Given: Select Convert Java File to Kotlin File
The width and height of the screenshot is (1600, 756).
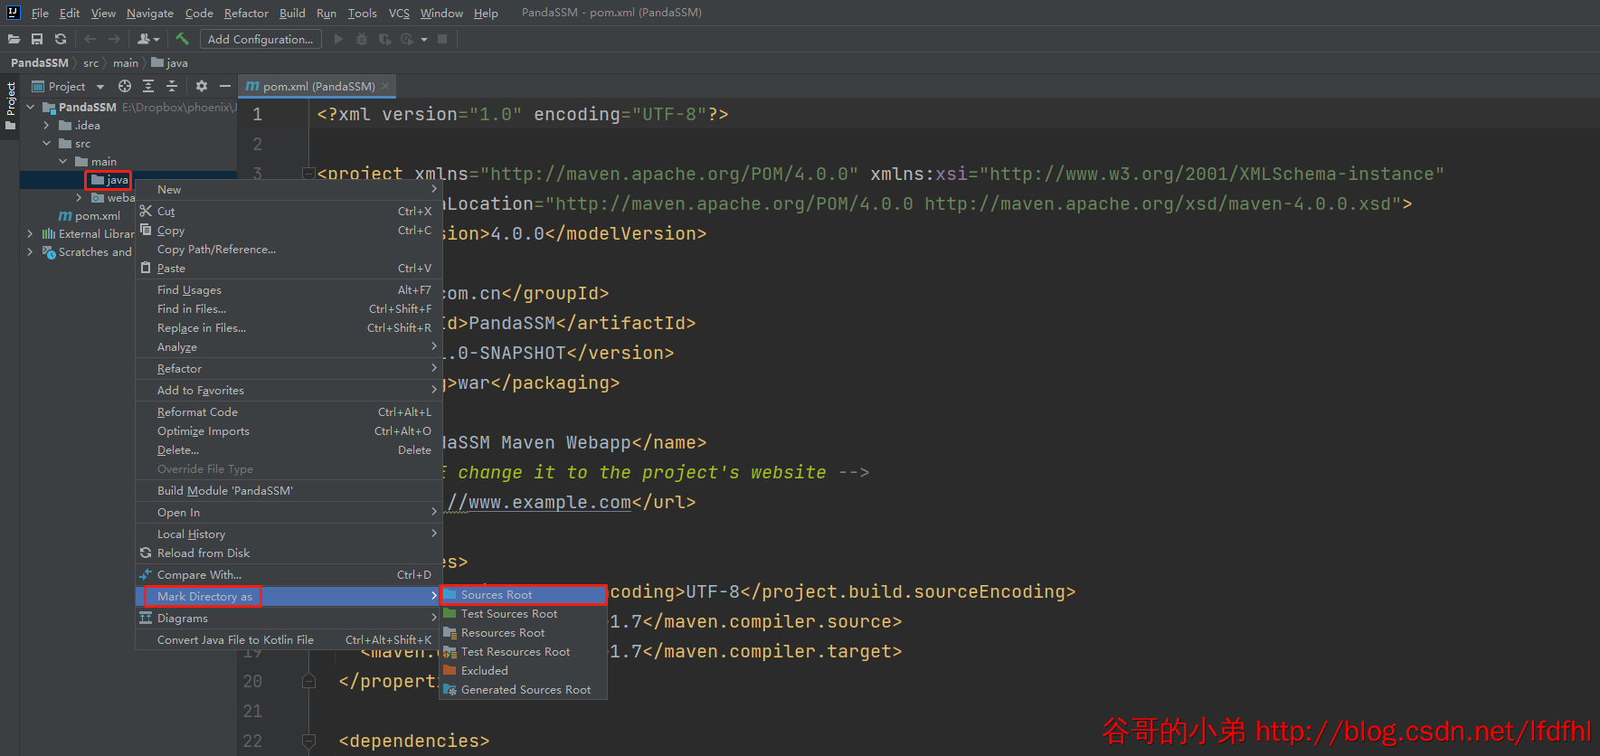Looking at the screenshot, I should [289, 639].
